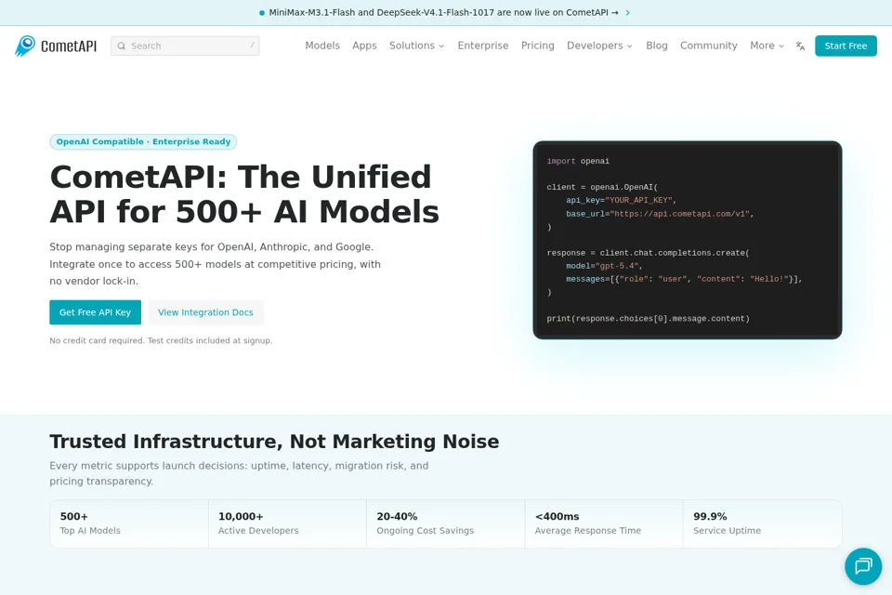This screenshot has width=892, height=595.
Task: Go to the Enterprise page
Action: (x=483, y=46)
